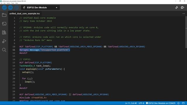Screen dimensions: 187x105
Task: Click the USB icon in board selector
Action: click(x=24, y=8)
